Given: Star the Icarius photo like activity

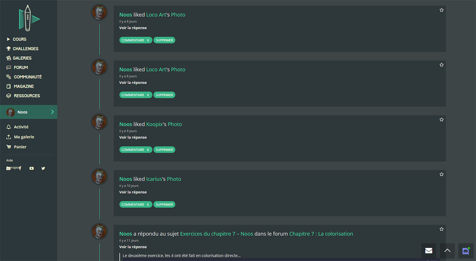Looking at the screenshot, I should tap(442, 174).
